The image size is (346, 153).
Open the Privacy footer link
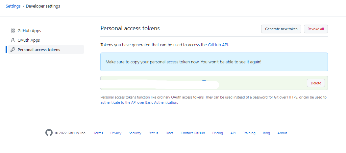pyautogui.click(x=116, y=133)
